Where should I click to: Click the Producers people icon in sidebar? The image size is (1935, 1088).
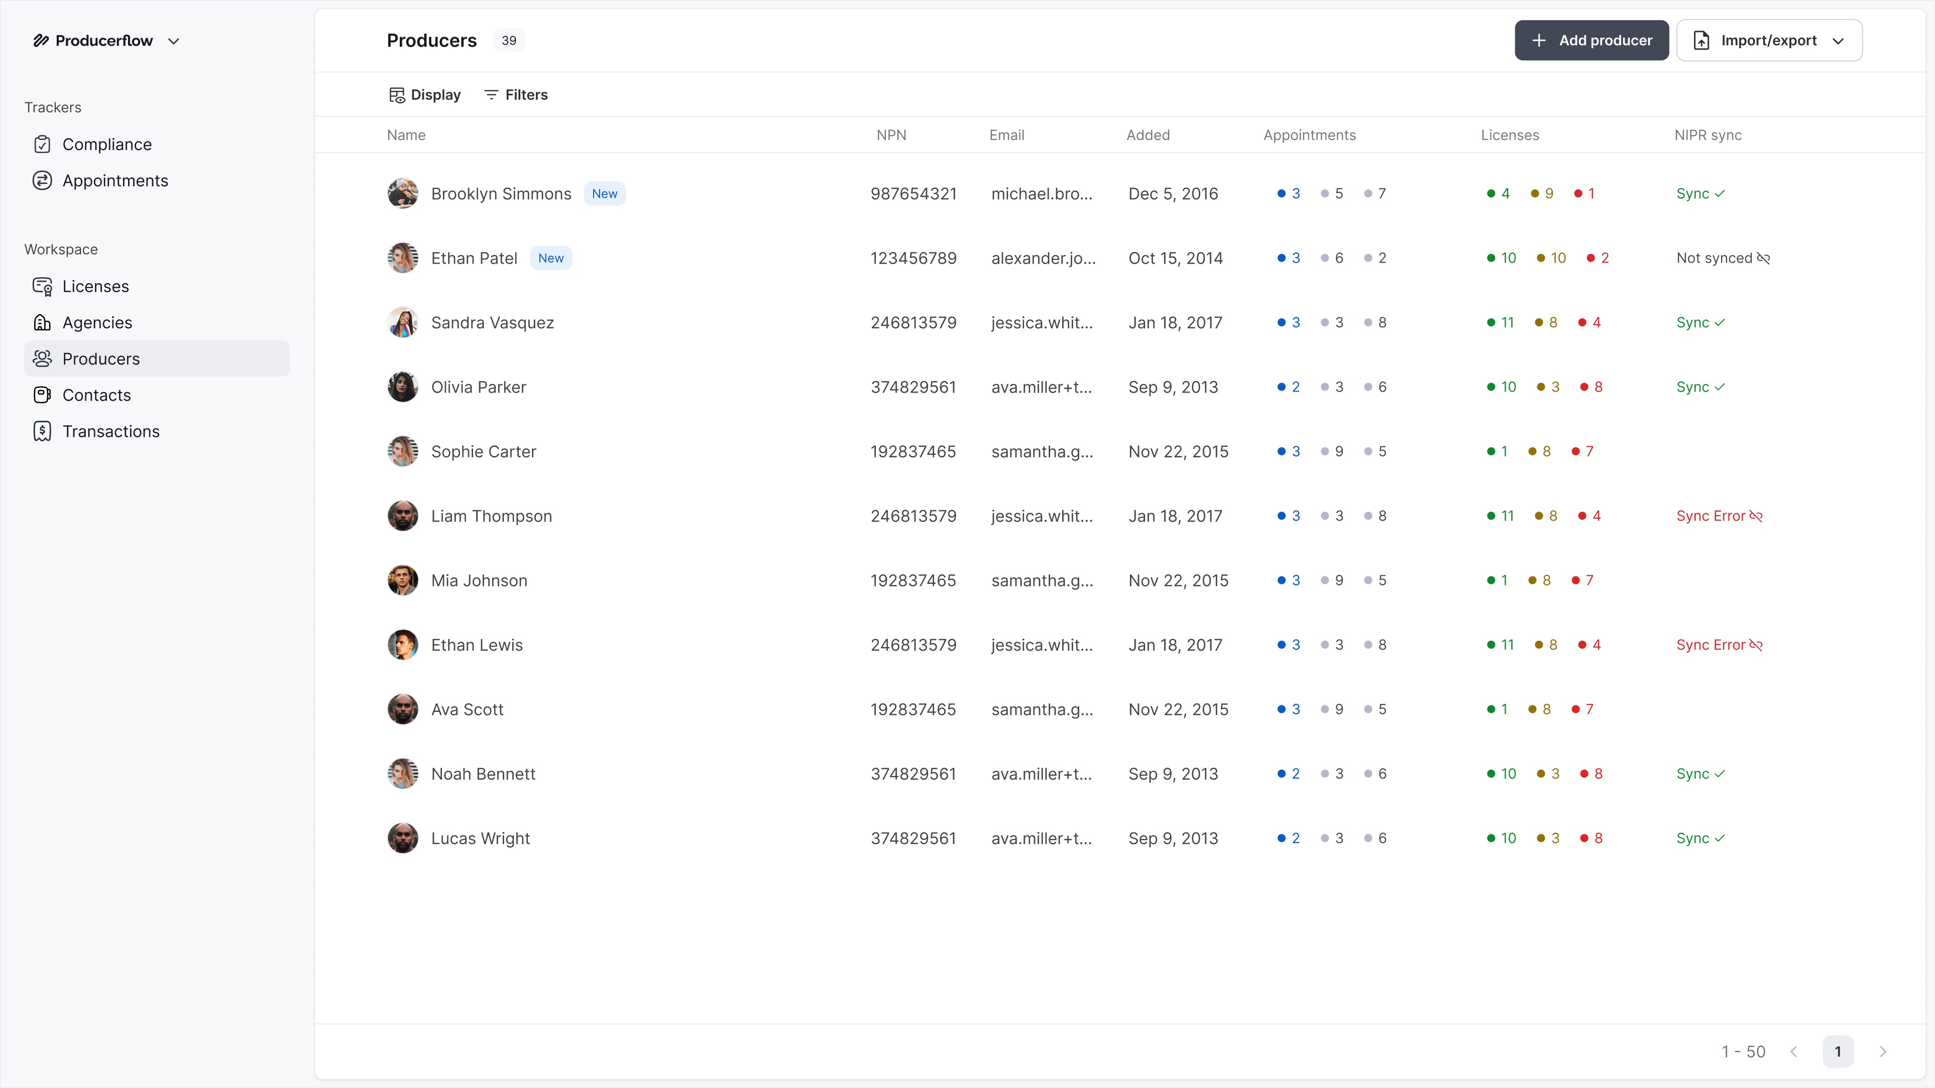point(43,358)
